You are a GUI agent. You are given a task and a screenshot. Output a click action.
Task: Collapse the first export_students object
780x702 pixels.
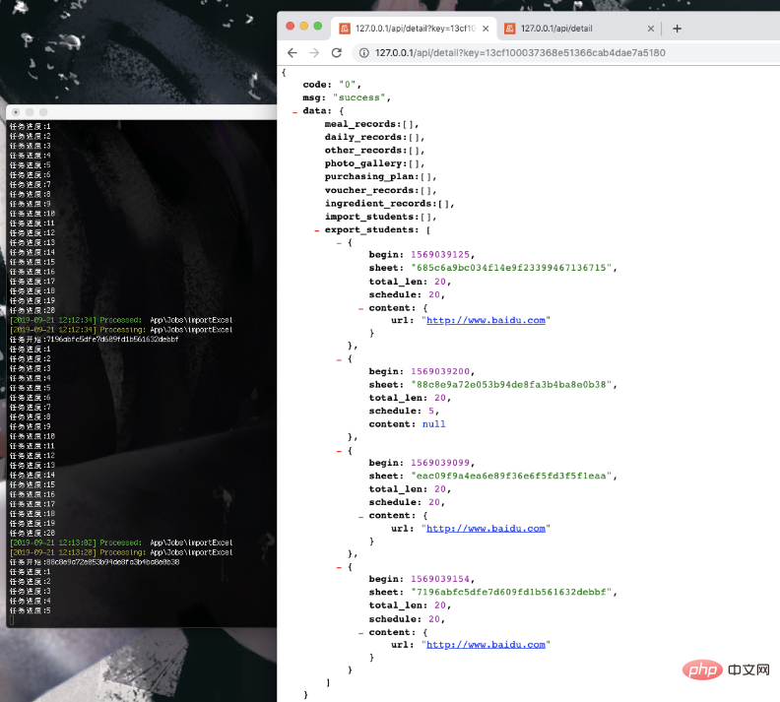point(338,242)
